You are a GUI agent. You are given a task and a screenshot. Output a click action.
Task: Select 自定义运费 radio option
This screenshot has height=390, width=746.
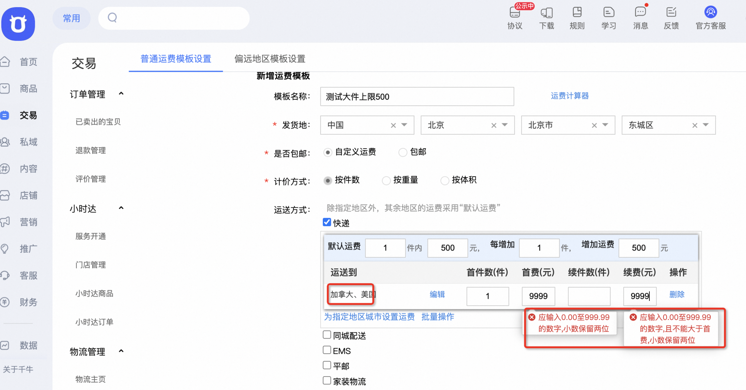328,152
